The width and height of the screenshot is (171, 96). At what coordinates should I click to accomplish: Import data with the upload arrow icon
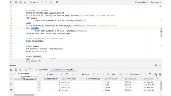[150, 74]
